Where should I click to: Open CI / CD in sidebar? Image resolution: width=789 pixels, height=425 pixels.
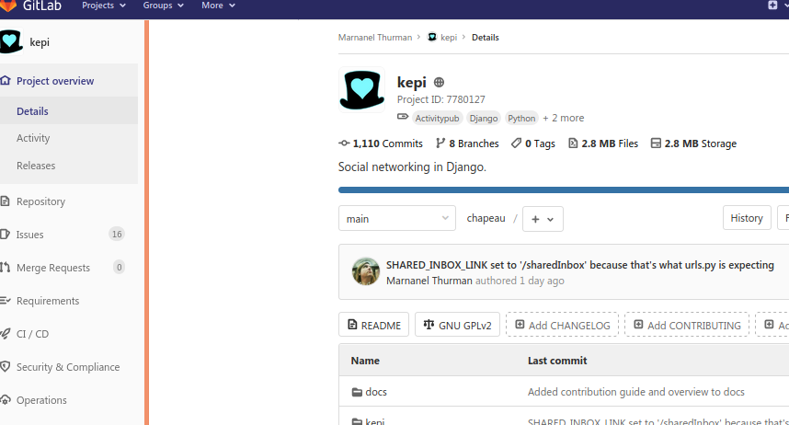pyautogui.click(x=32, y=334)
